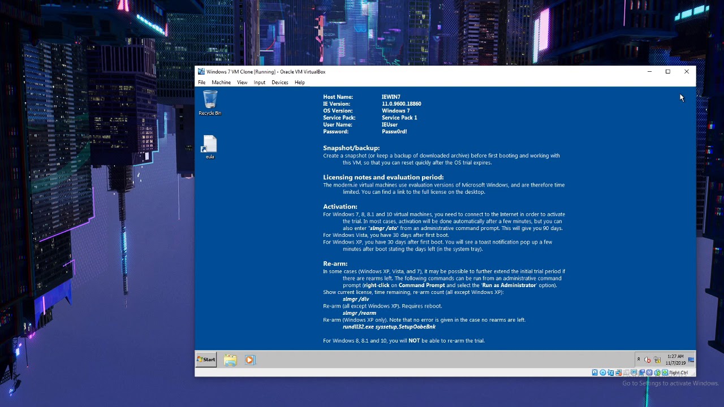Click the muted volume tray icon
This screenshot has height=407, width=724.
point(648,360)
